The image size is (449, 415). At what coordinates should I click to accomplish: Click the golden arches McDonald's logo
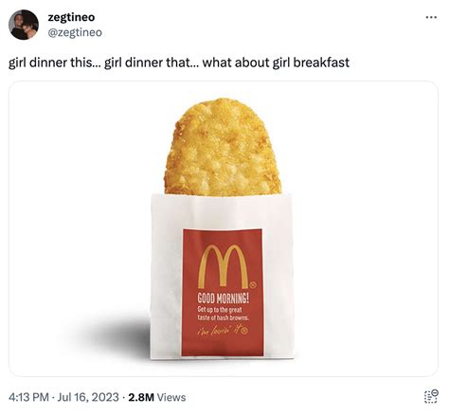click(223, 266)
